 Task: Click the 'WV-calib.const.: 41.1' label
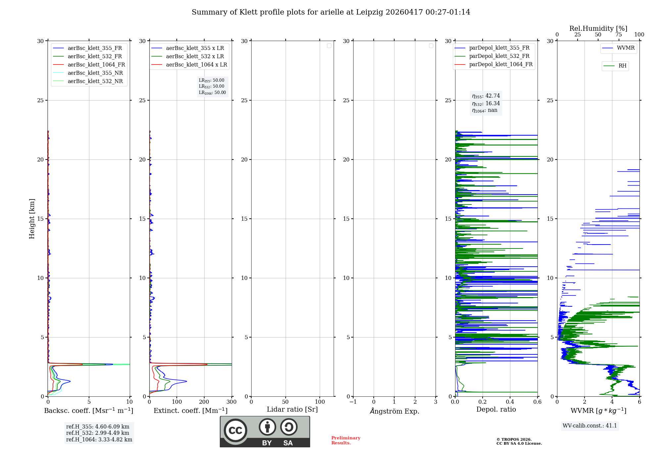(x=590, y=426)
